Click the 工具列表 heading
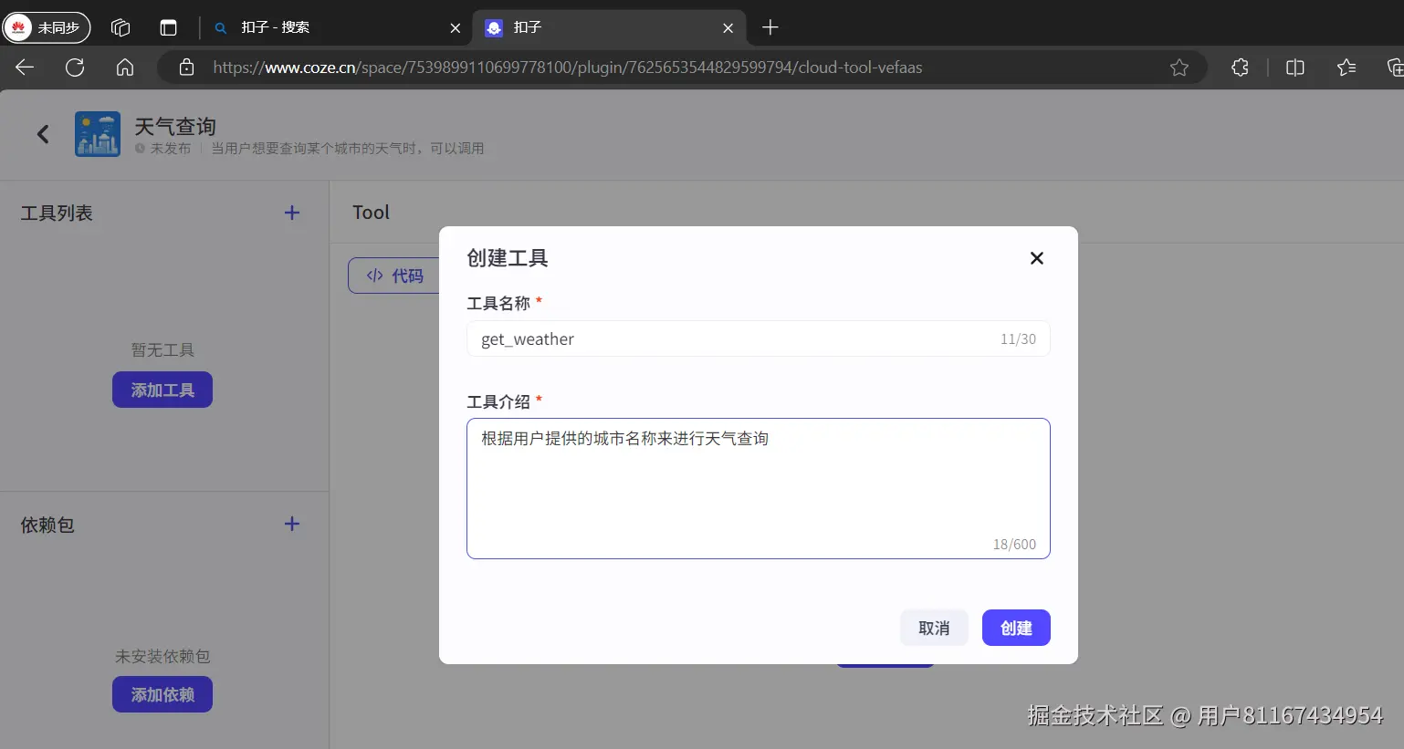 [x=57, y=213]
